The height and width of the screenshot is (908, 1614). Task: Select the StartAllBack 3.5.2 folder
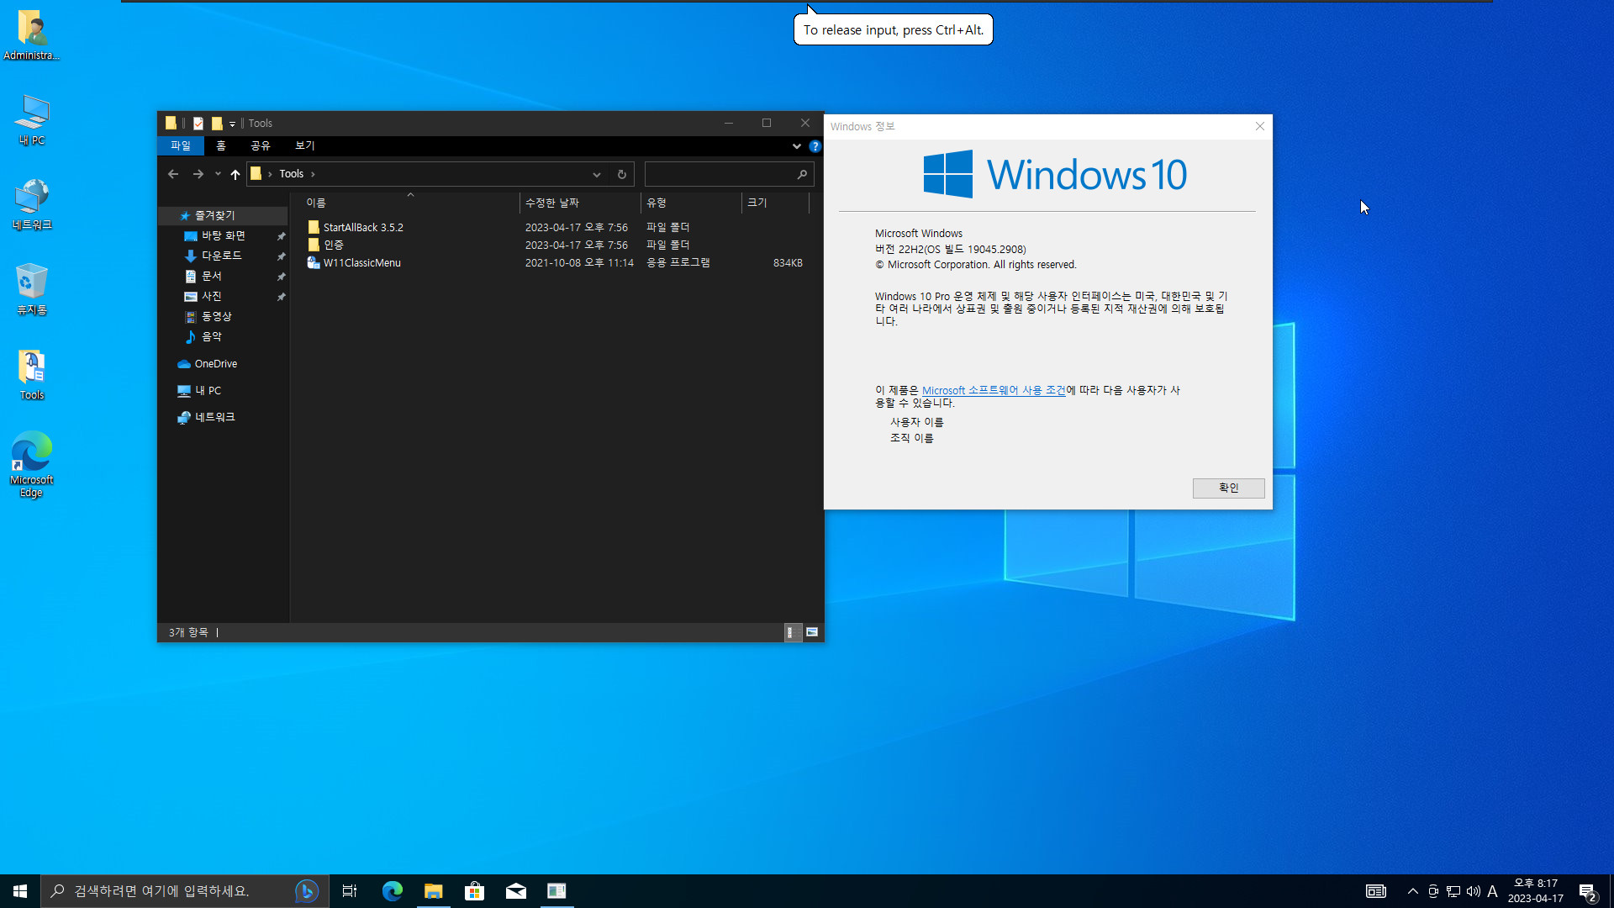555,228
